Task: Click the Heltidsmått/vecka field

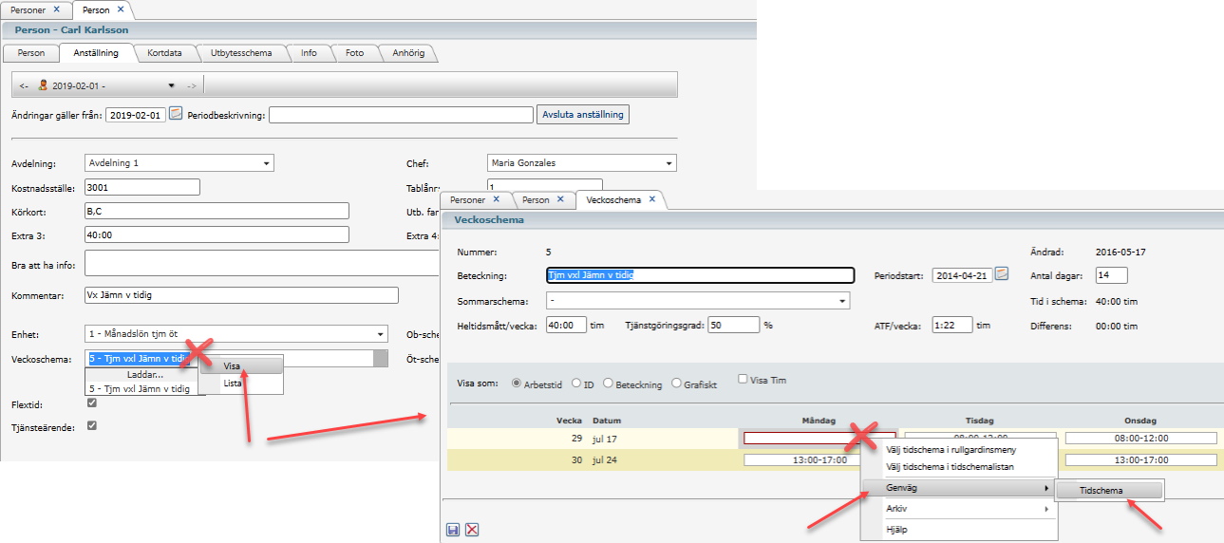Action: [567, 325]
